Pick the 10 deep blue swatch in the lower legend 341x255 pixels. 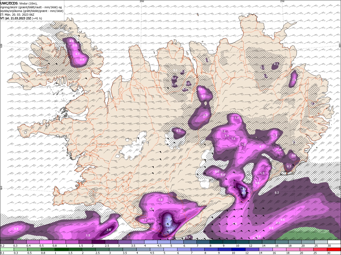pos(239,249)
